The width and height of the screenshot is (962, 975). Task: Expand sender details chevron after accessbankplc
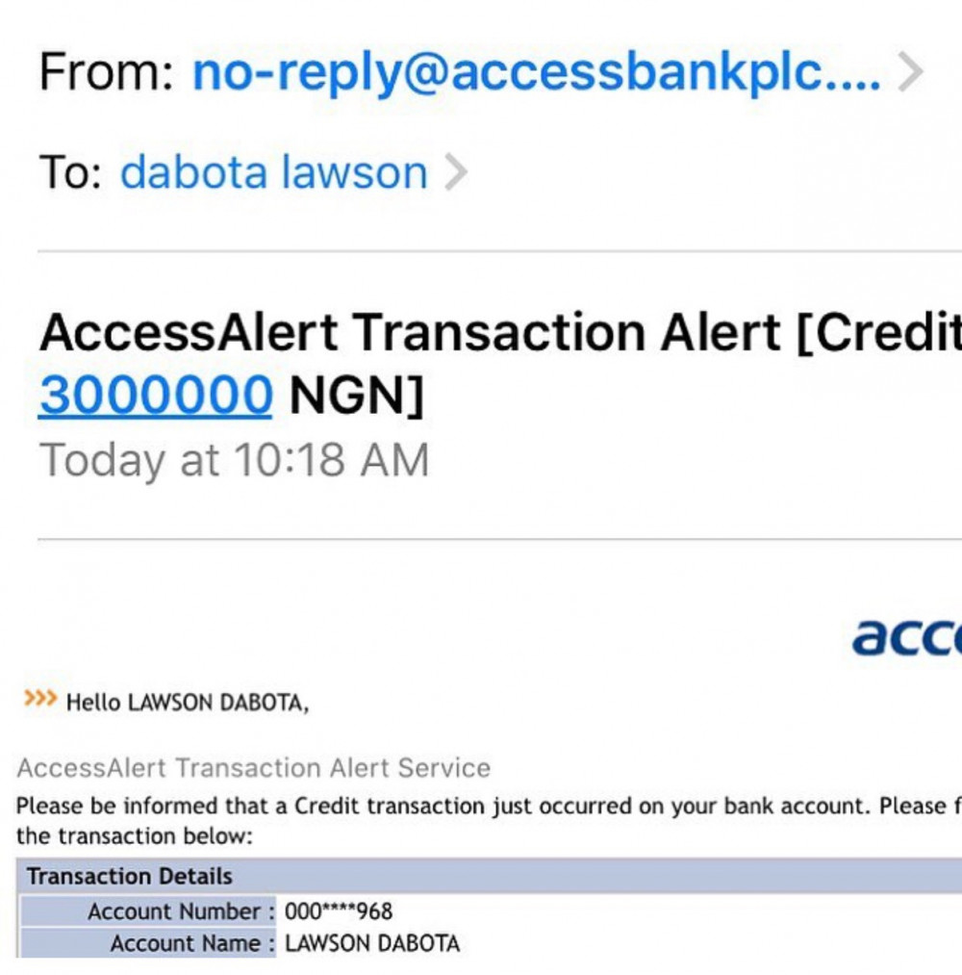909,73
